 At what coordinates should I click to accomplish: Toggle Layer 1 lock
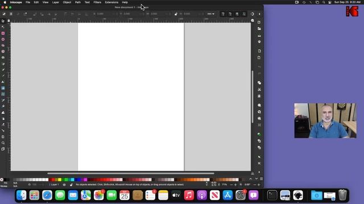71,185
